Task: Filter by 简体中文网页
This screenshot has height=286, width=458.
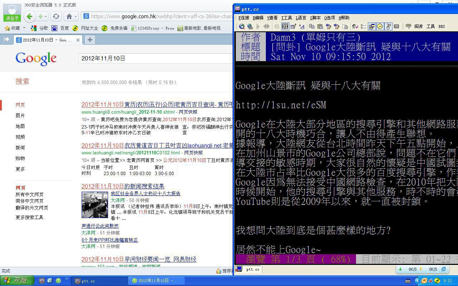Action: pyautogui.click(x=29, y=201)
